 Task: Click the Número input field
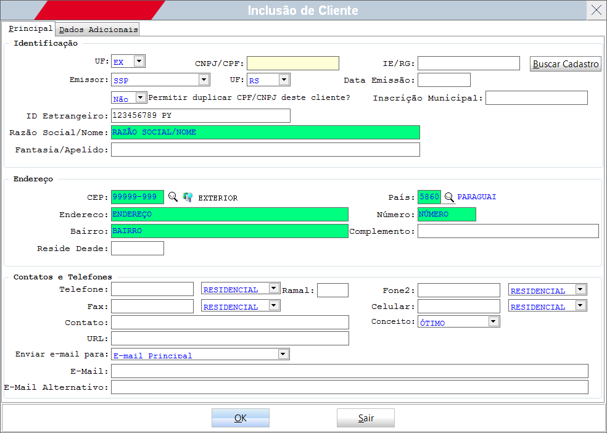pos(447,215)
